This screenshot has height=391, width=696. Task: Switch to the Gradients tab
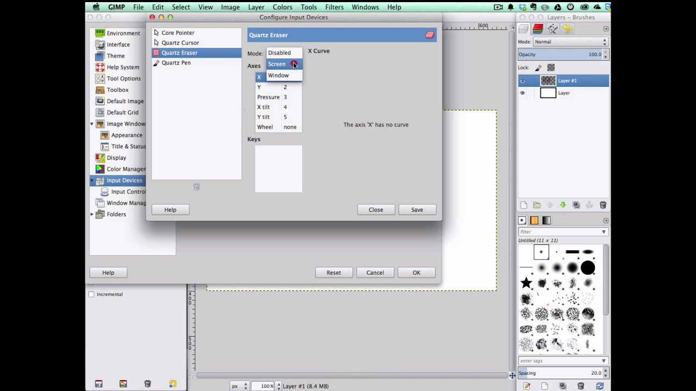click(x=546, y=220)
